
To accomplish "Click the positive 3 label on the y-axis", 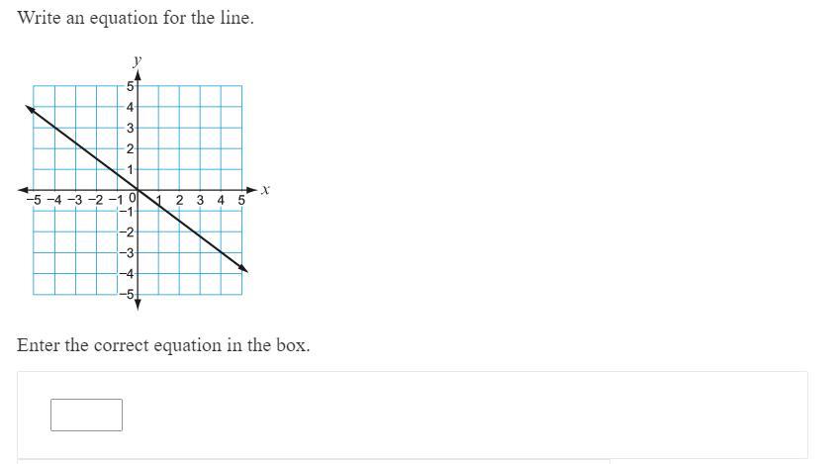I will [130, 128].
